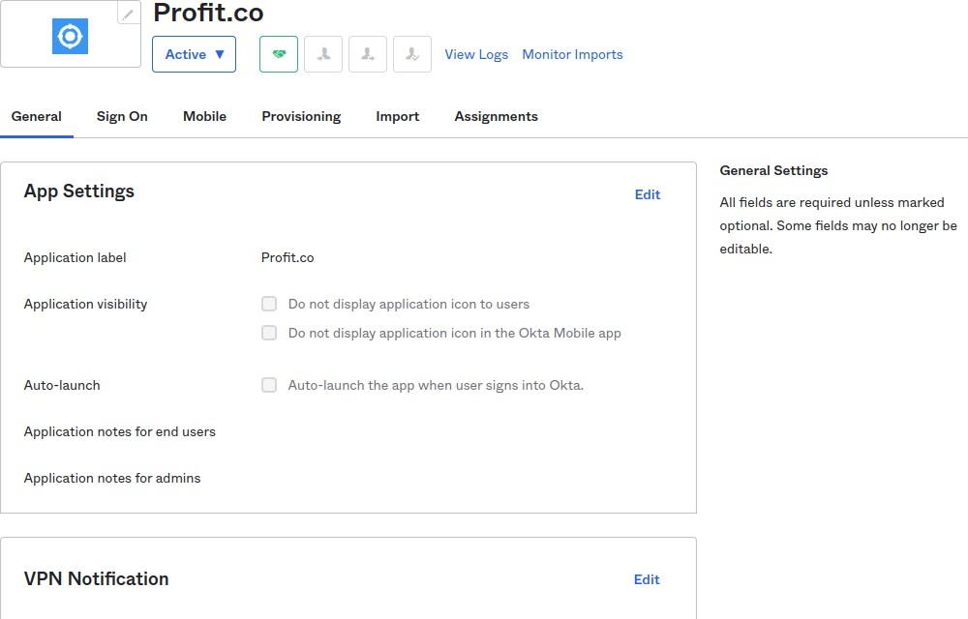This screenshot has height=619, width=968.
Task: Click the user icon with a checkmark
Action: coord(412,54)
